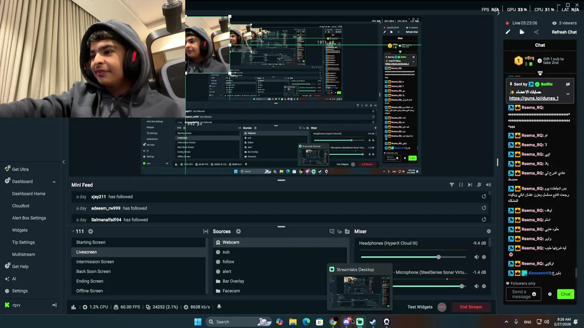Collapse the left sidebar arrow
Image resolution: width=584 pixels, height=328 pixels.
pyautogui.click(x=63, y=162)
